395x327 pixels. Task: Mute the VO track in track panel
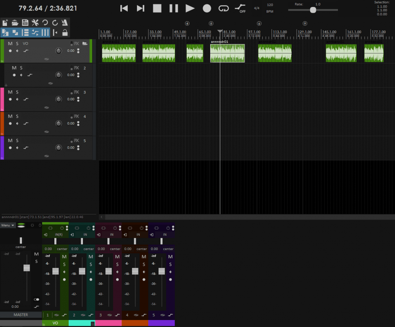[x=10, y=44]
